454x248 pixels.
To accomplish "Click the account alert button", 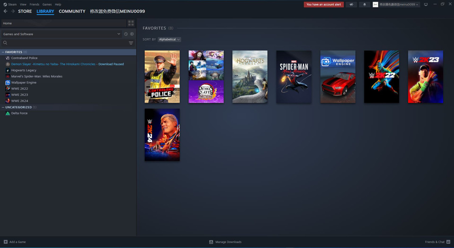I will point(324,5).
